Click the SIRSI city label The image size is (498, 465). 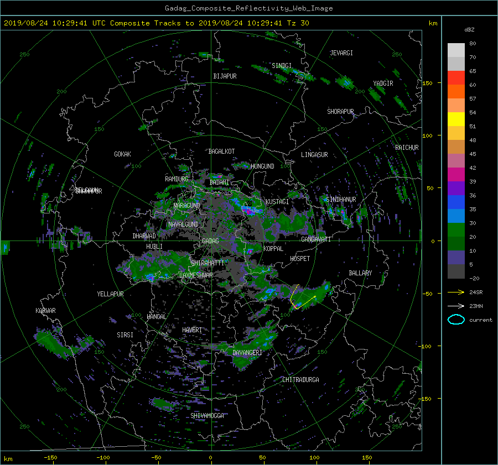point(125,335)
